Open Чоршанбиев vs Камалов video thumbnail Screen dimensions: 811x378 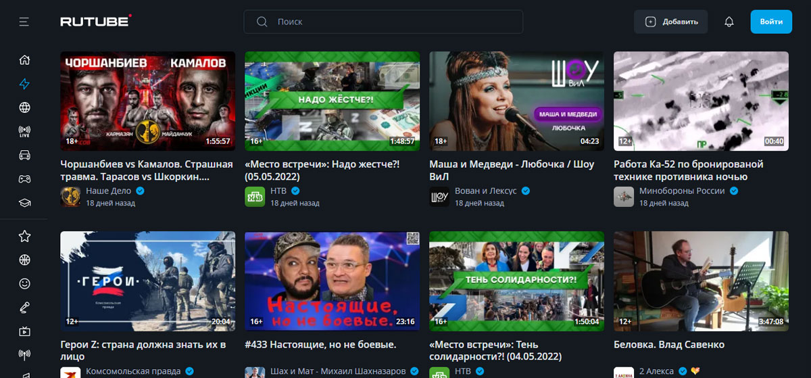pyautogui.click(x=147, y=101)
